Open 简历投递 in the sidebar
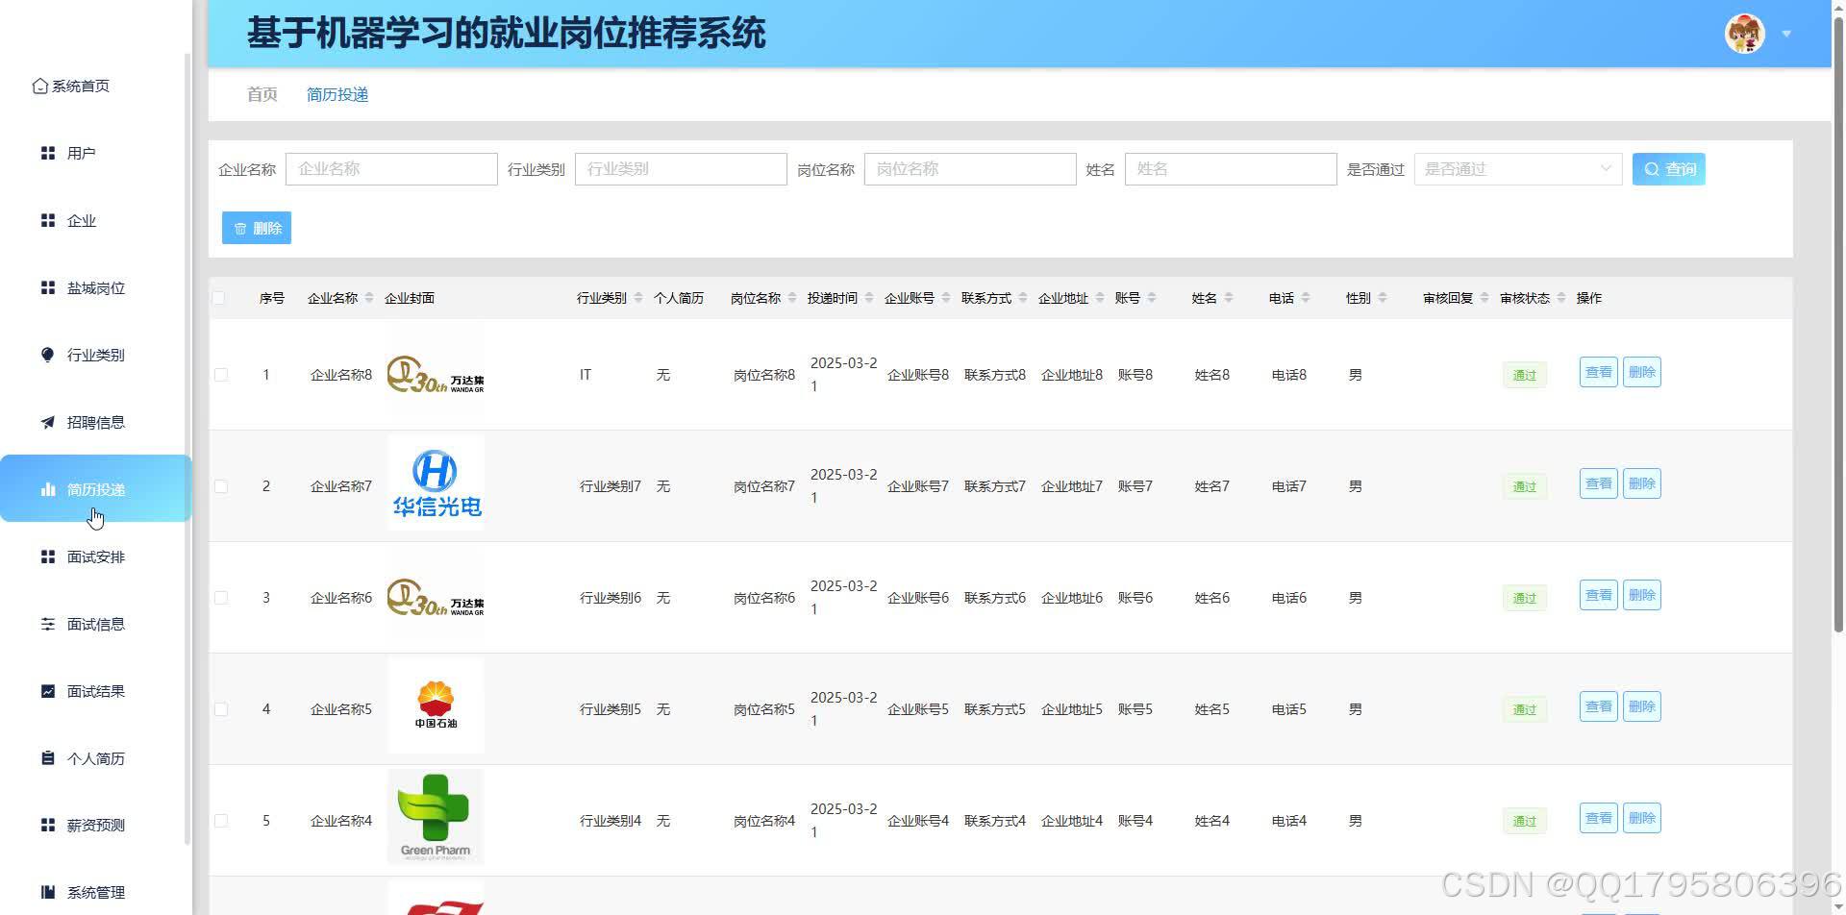Viewport: 1846px width, 915px height. click(x=96, y=489)
